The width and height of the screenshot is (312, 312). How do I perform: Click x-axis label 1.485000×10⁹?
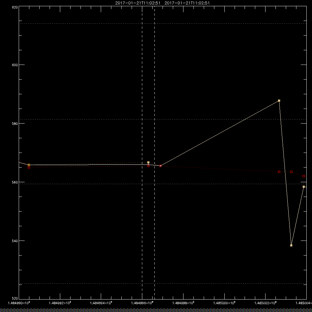click(x=224, y=303)
